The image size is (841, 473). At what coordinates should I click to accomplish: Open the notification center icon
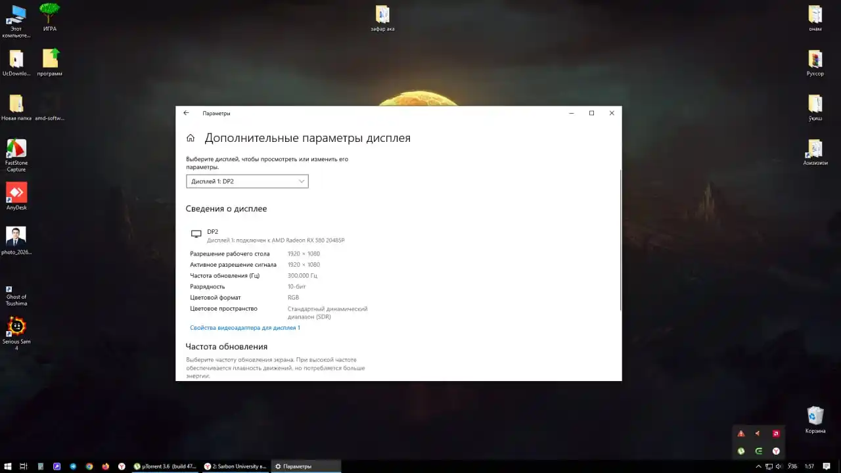827,466
